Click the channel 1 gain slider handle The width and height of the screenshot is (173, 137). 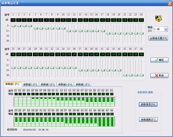click(13, 26)
